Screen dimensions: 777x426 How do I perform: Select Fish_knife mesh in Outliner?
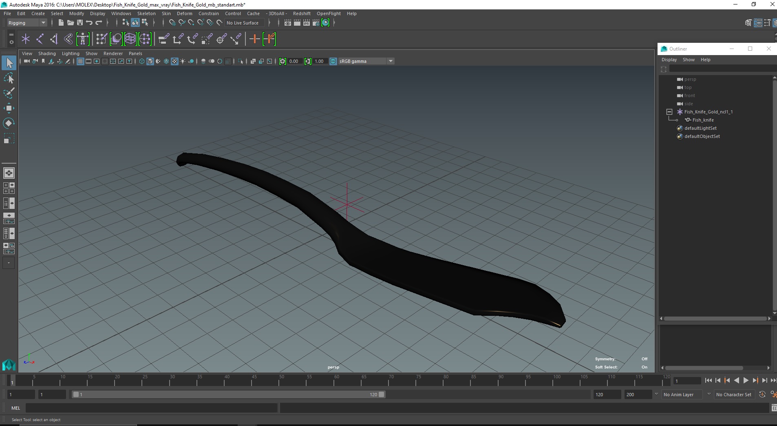coord(703,120)
